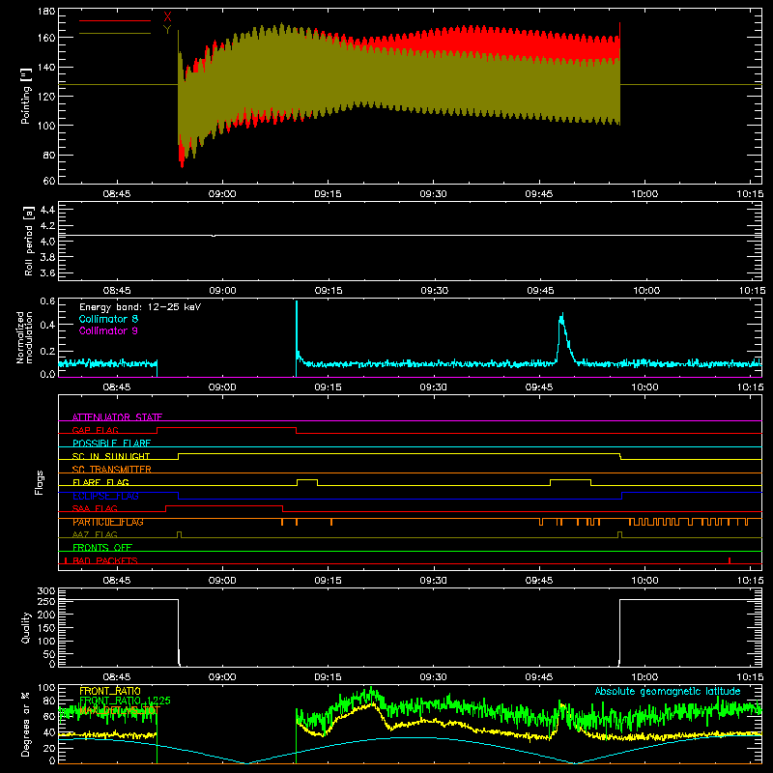Click the 'Energy band: 12-25 keV' text
This screenshot has width=773, height=773.
coord(140,307)
